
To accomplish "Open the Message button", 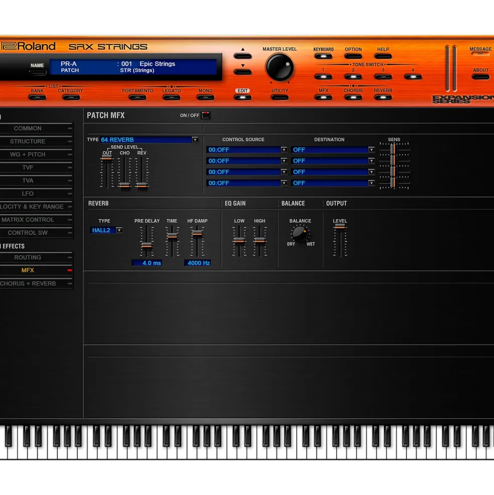I will [480, 54].
